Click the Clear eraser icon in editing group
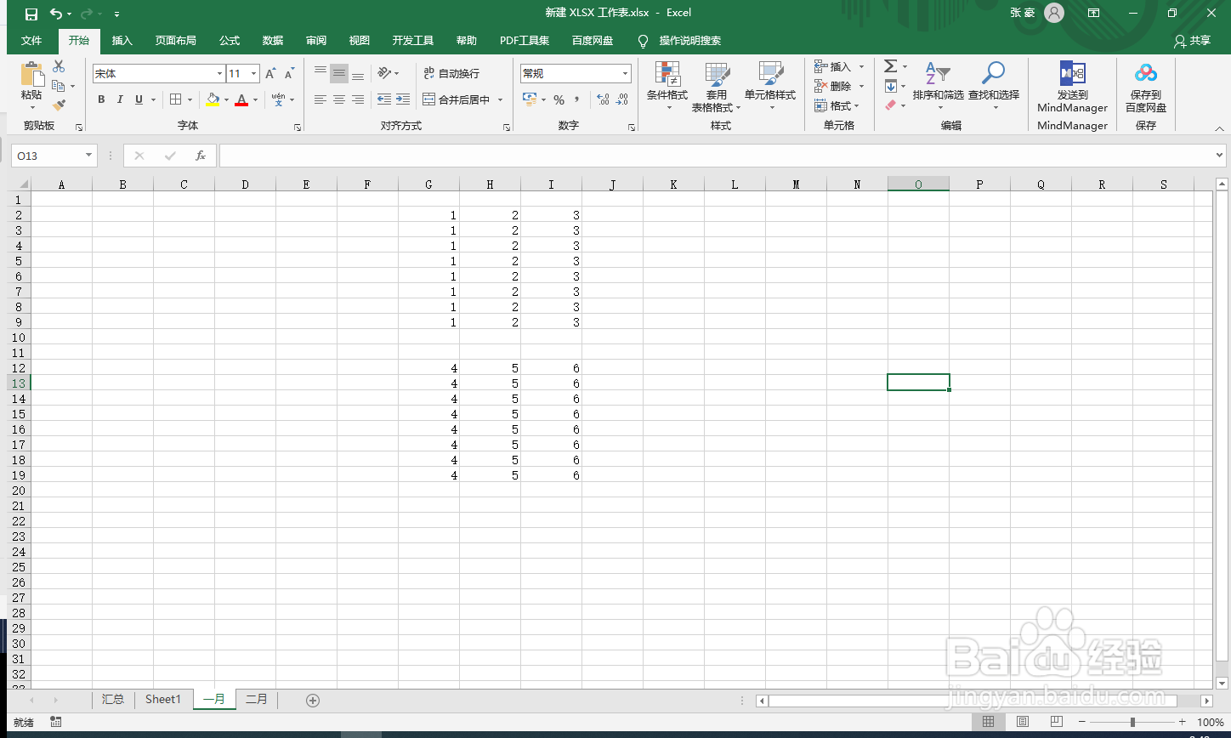Screen dimensions: 1231x738 pyautogui.click(x=890, y=105)
